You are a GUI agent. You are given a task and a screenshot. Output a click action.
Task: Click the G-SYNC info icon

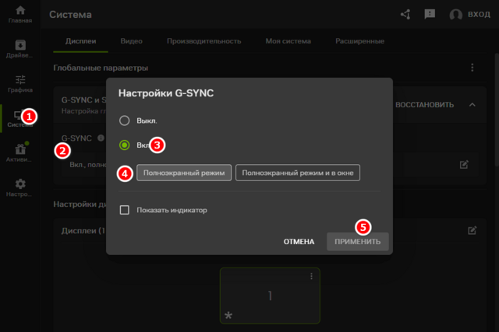(x=101, y=138)
